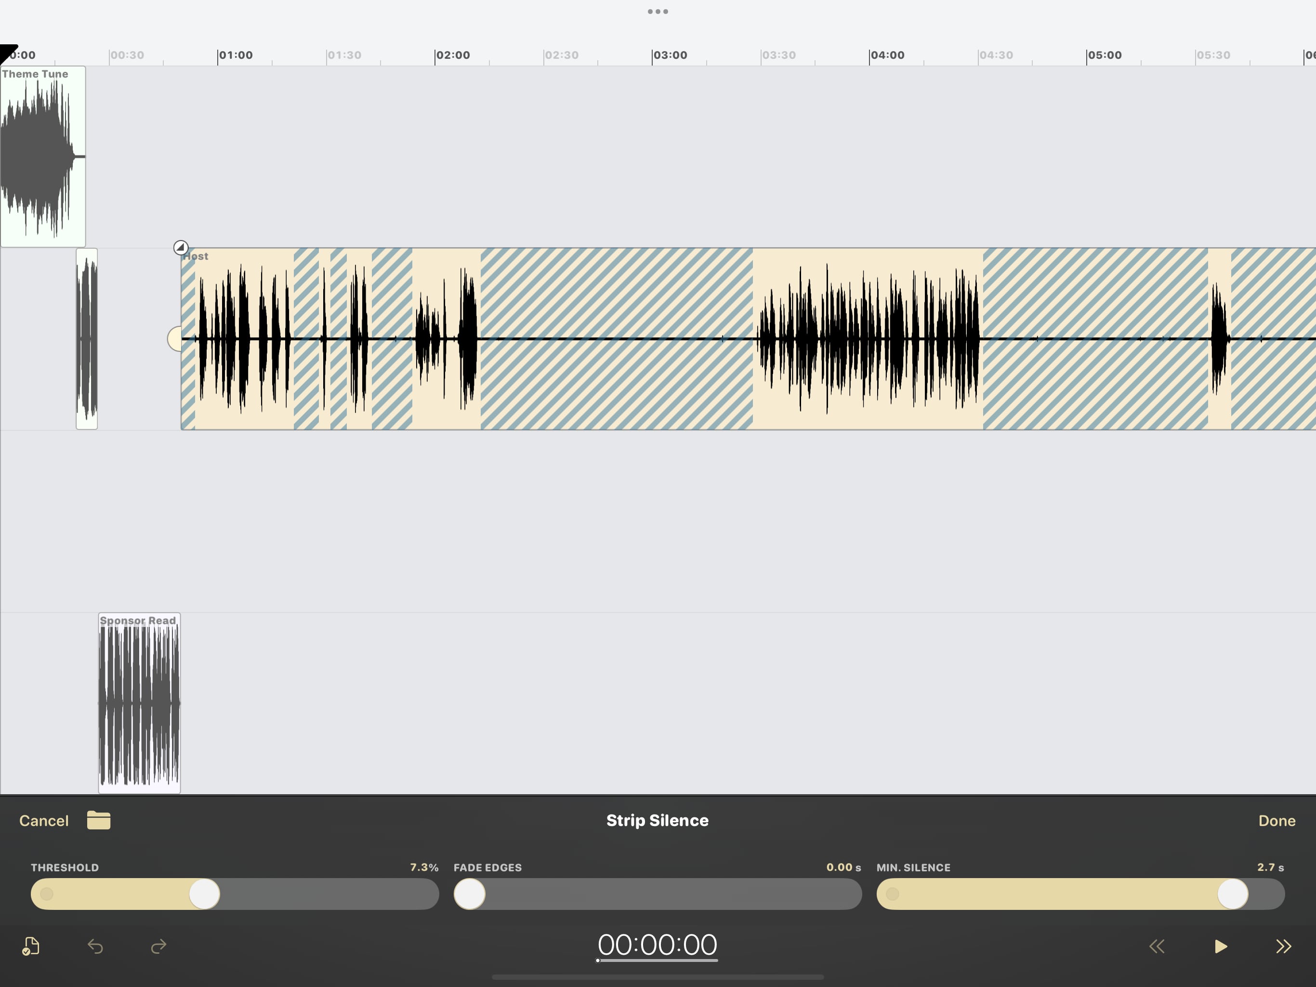Click the Min. Silence slider knob
The image size is (1316, 987).
click(x=1233, y=894)
